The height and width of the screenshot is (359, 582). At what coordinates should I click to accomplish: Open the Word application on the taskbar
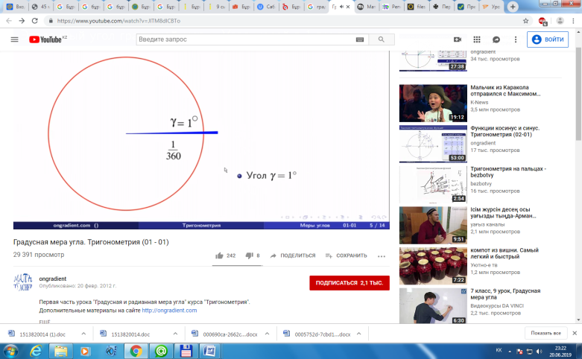coord(209,351)
